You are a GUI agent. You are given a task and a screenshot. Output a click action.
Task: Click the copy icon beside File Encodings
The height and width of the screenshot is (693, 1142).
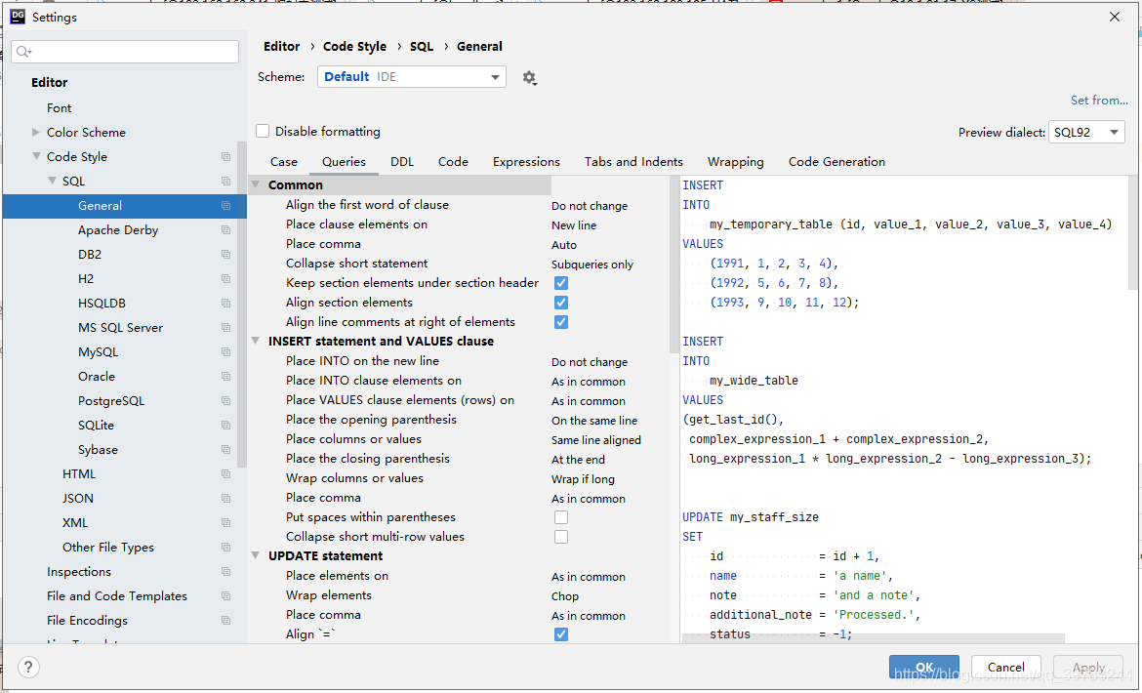(x=225, y=620)
